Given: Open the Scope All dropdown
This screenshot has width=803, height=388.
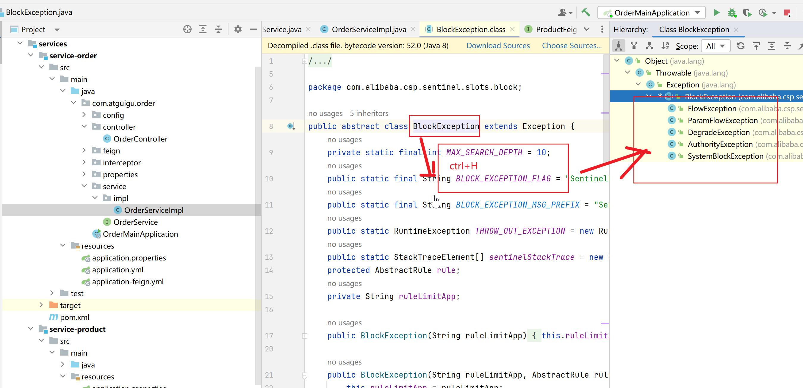Looking at the screenshot, I should pos(716,46).
